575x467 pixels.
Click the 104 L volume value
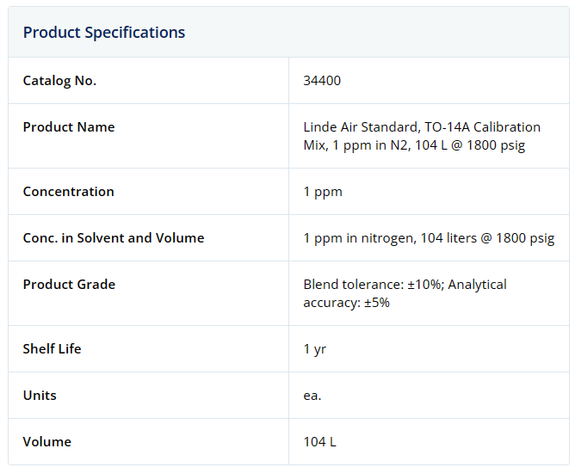319,442
